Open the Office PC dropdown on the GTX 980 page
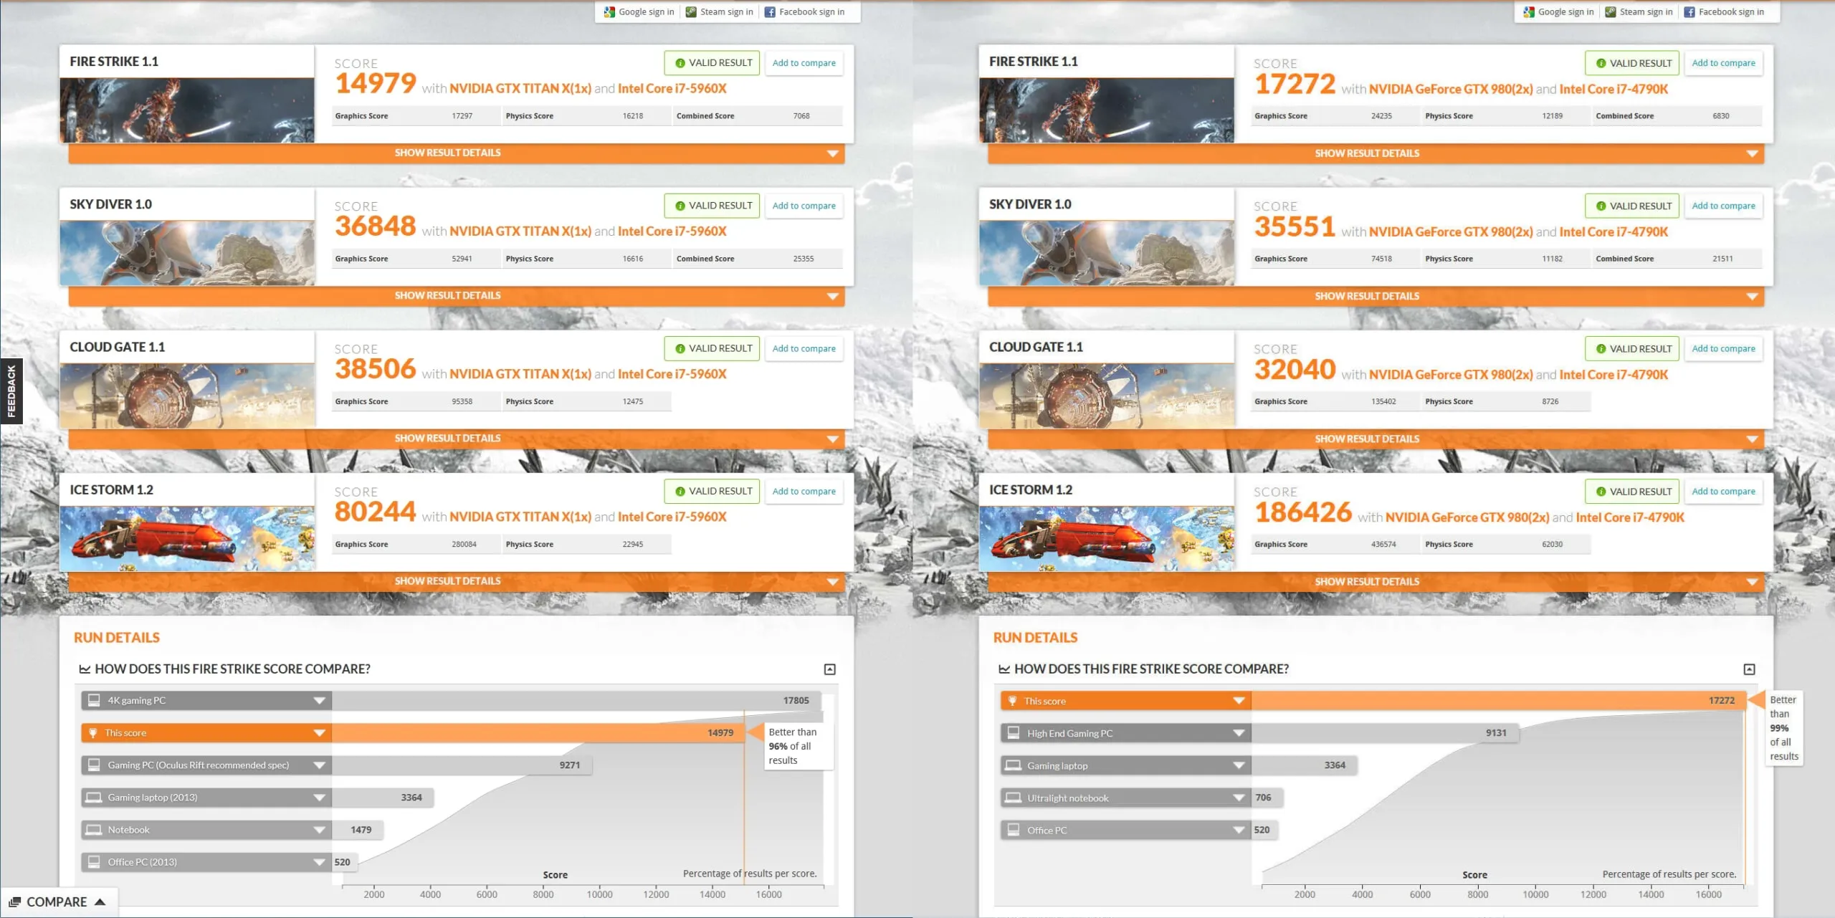Screen dimensions: 1835x918 coord(1239,830)
